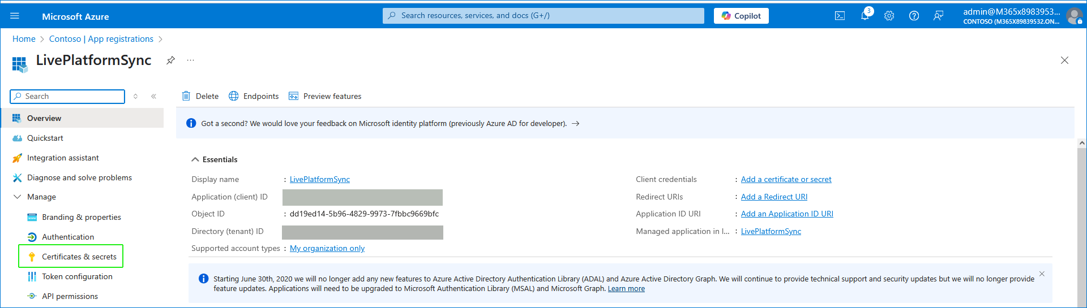Collapse the sidebar with double chevron
1087x308 pixels.
pos(153,97)
